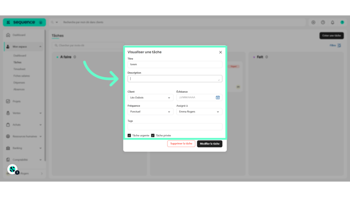350x197 pixels.
Task: Click the plus circle icon in top bar
Action: click(313, 22)
